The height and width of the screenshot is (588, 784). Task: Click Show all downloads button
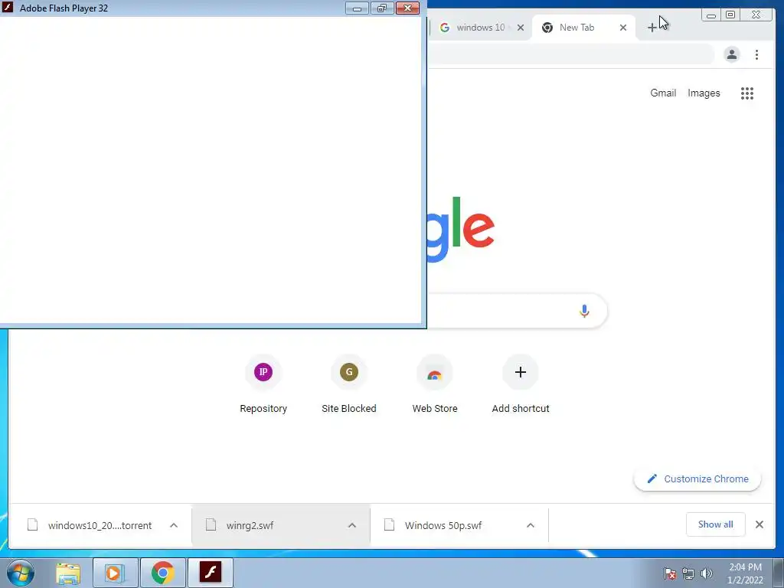pyautogui.click(x=716, y=524)
